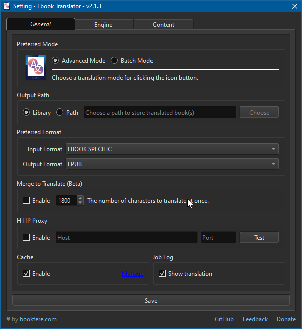The image size is (302, 329).
Task: Click the 1800 character count field
Action: click(x=66, y=200)
